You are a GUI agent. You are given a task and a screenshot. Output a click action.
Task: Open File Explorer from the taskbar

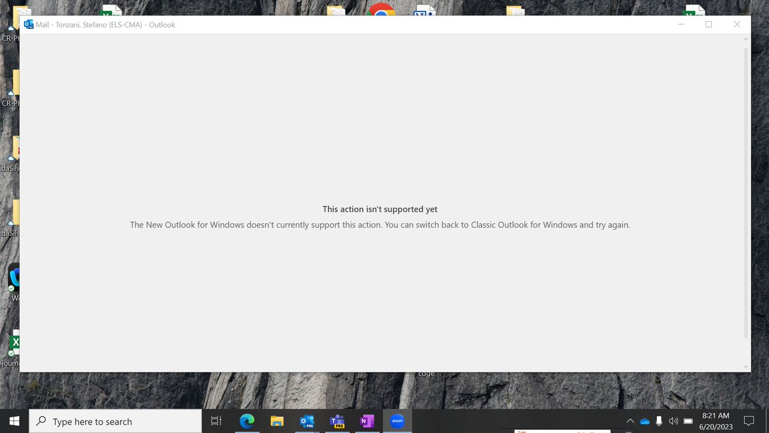coord(277,421)
